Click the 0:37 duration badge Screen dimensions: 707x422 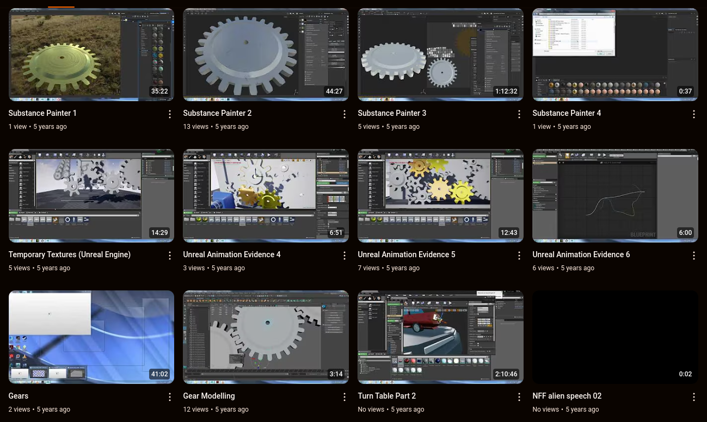(x=685, y=91)
